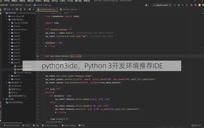Select class35 folder in project tree
The width and height of the screenshot is (204, 128).
[16, 59]
